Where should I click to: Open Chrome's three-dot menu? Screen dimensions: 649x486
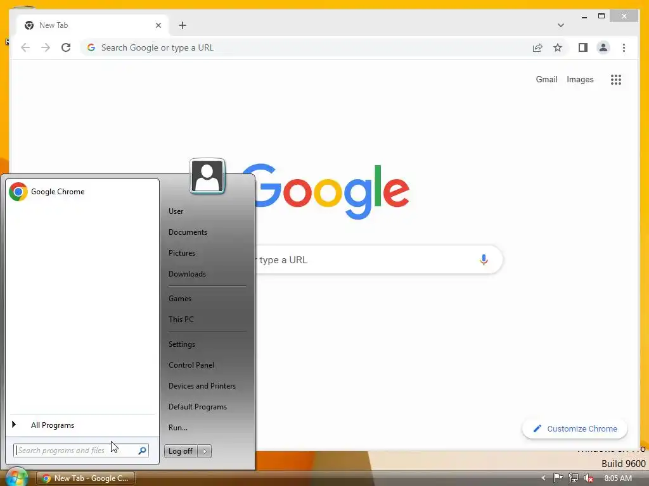coord(624,47)
